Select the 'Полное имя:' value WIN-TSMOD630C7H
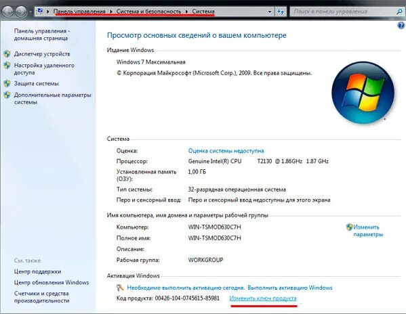Viewport: 406px width, 314px height. click(x=214, y=238)
